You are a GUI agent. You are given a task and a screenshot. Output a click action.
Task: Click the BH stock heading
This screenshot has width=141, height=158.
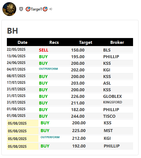(x=12, y=31)
